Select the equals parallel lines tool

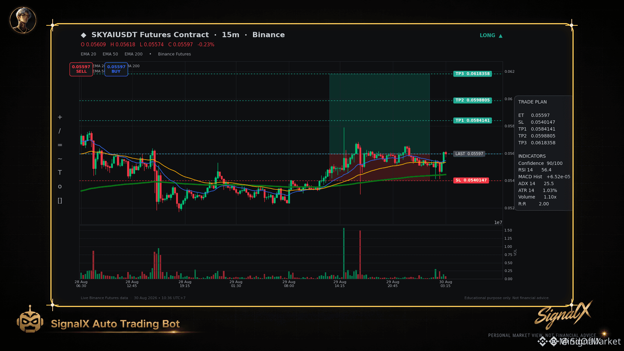(x=60, y=145)
